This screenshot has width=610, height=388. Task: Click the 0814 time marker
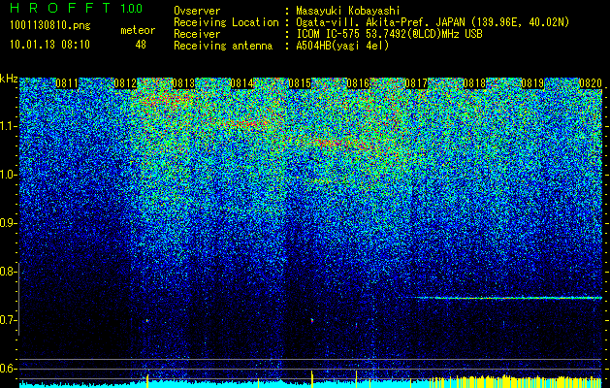241,83
